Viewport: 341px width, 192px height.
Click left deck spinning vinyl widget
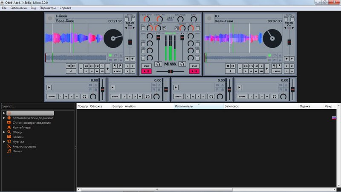pyautogui.click(x=113, y=38)
